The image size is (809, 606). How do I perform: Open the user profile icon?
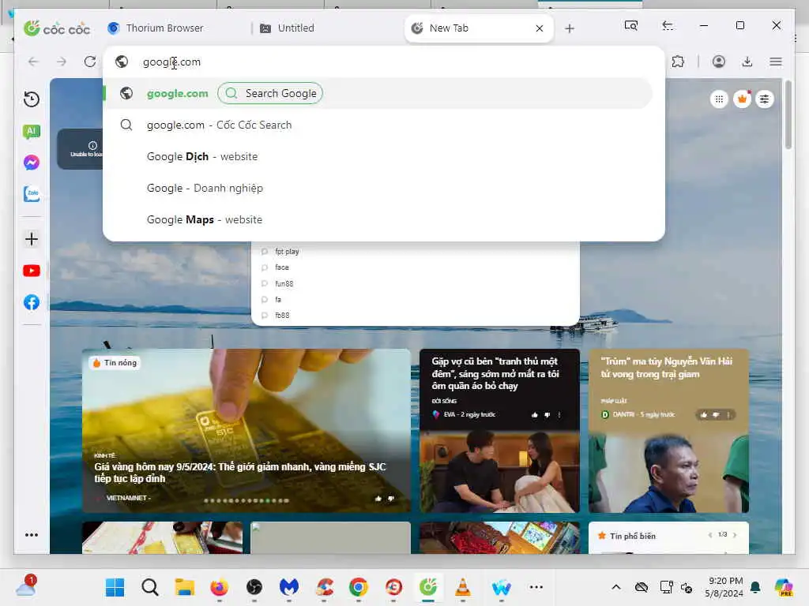coord(719,62)
